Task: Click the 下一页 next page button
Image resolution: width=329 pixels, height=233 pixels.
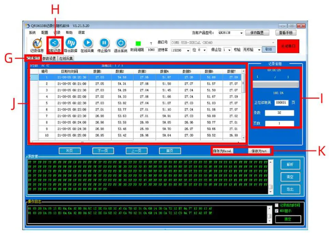Action: click(103, 151)
